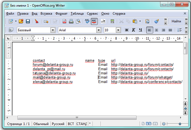Click the Next page navigation button
Screen dimensions: 191x130
tap(185, 113)
